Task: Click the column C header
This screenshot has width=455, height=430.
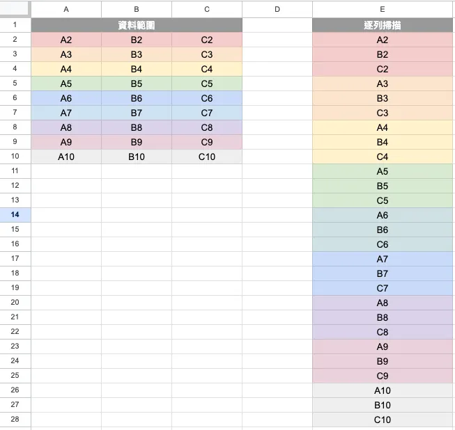Action: click(207, 10)
